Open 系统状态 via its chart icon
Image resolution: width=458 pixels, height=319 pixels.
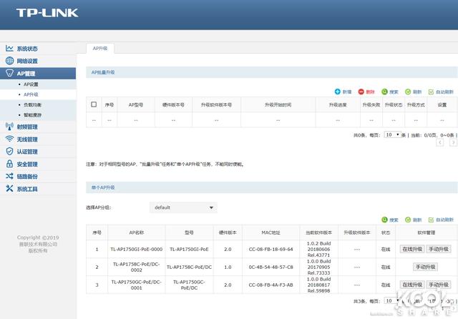[9, 49]
